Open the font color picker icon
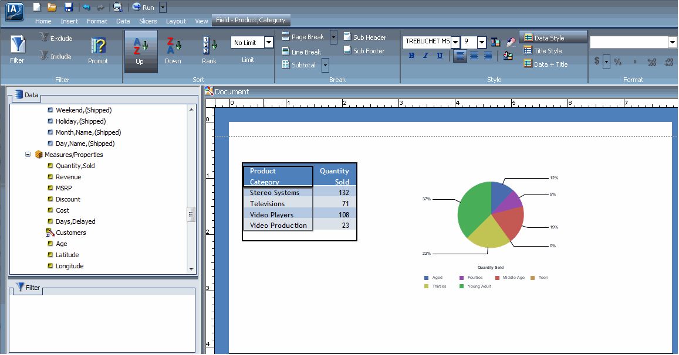 (x=495, y=42)
